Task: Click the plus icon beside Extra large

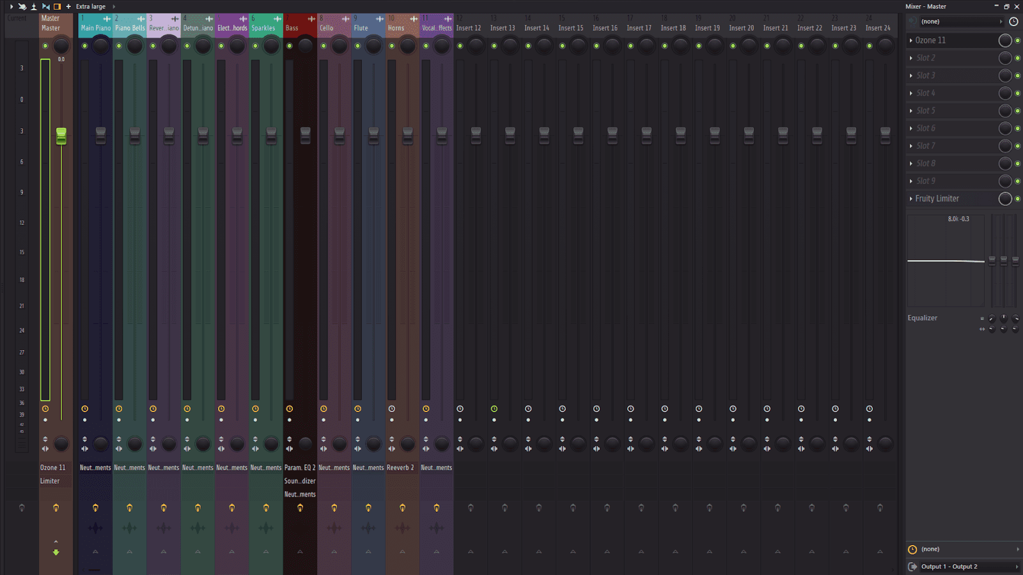Action: 68,6
